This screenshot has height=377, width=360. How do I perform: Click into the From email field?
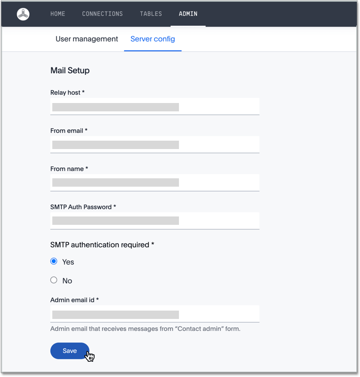pyautogui.click(x=155, y=145)
